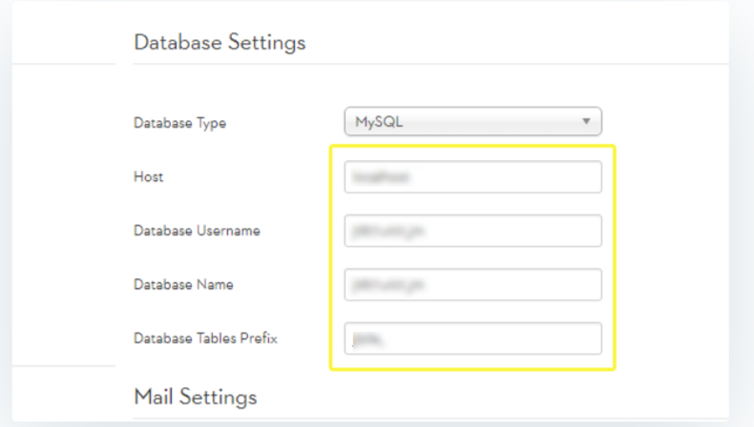Click the Database Settings heading
754x427 pixels.
[220, 42]
